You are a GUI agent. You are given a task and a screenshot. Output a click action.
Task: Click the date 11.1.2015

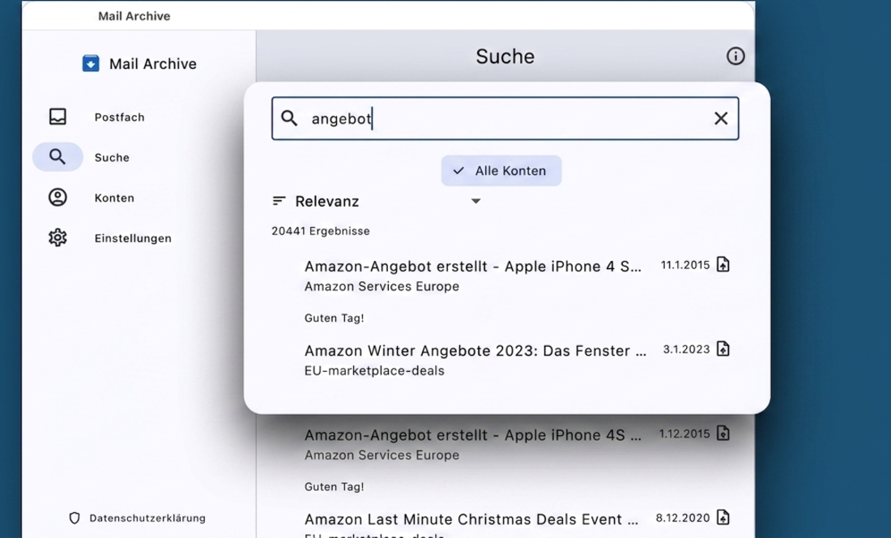(685, 265)
